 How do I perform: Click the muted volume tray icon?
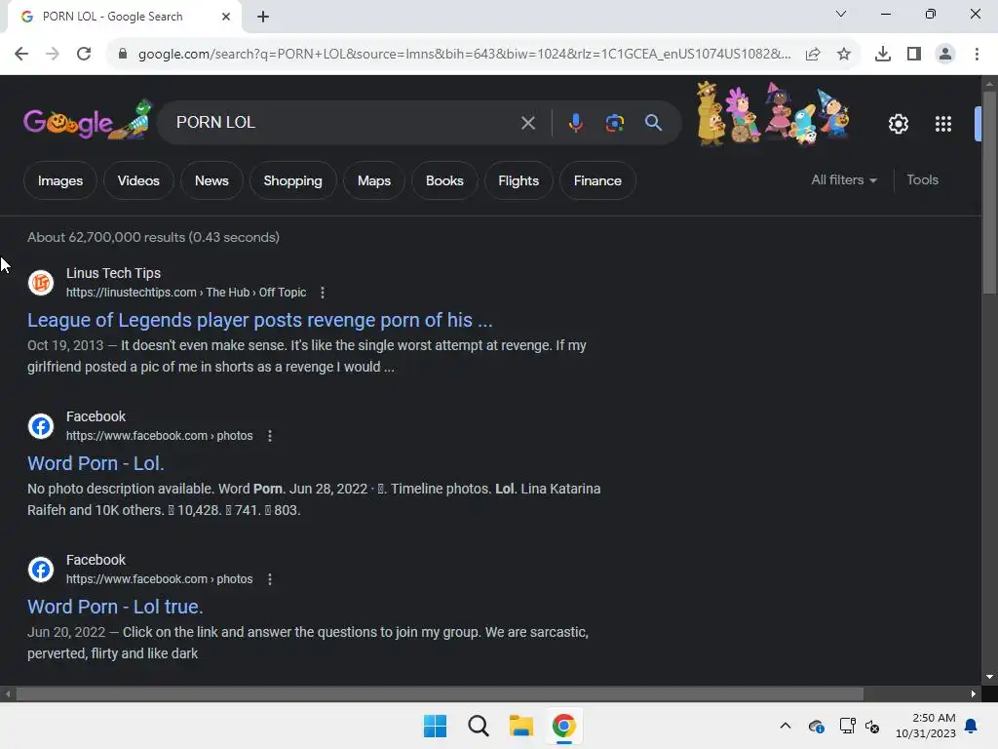coord(872,726)
